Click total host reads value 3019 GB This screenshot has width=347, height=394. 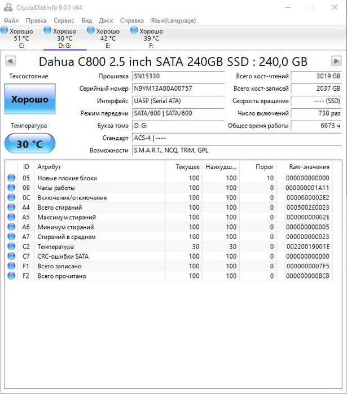click(x=317, y=76)
